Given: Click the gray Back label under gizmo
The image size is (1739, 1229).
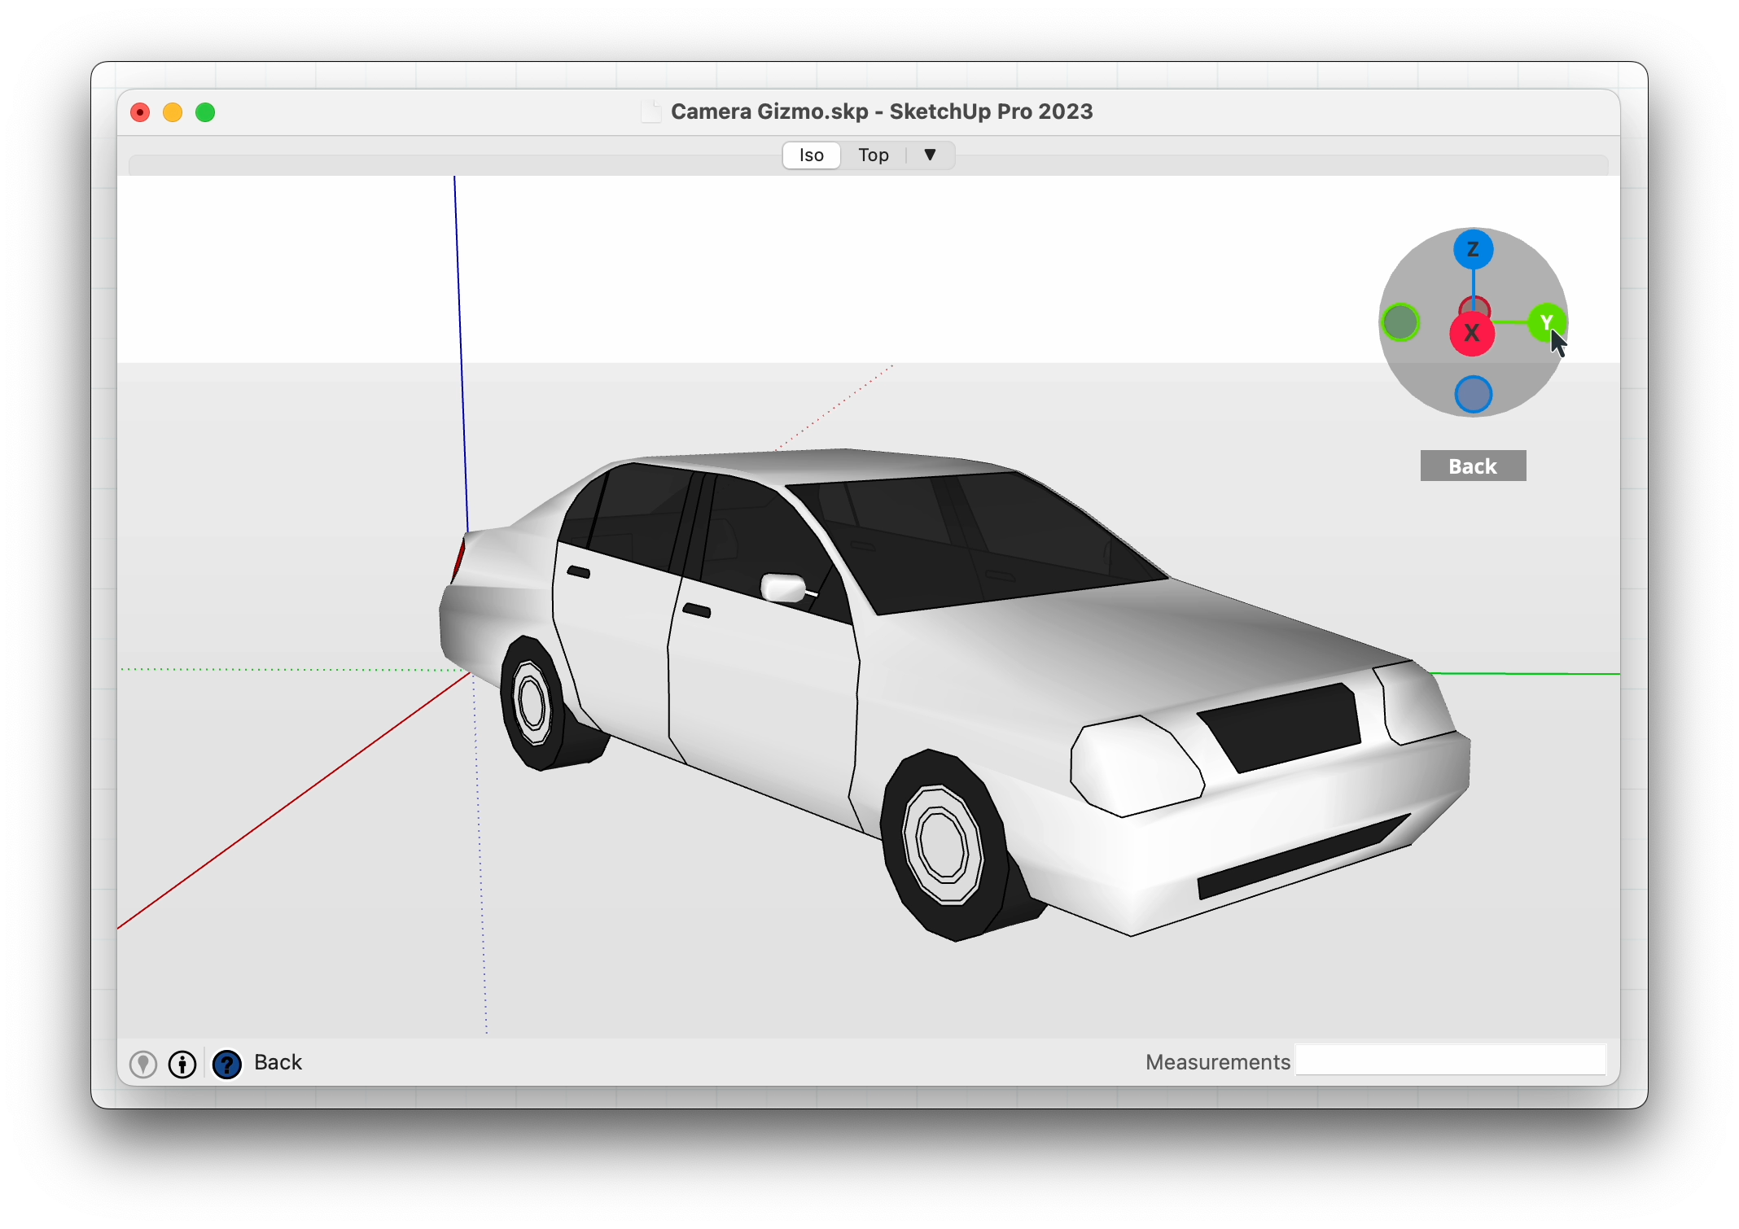Looking at the screenshot, I should [1472, 466].
